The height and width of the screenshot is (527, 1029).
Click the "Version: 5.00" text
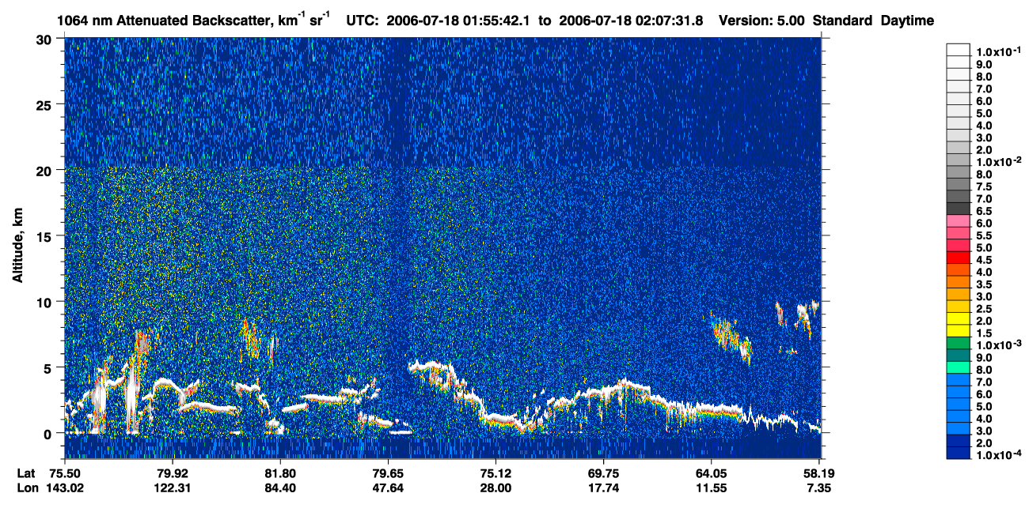[761, 21]
